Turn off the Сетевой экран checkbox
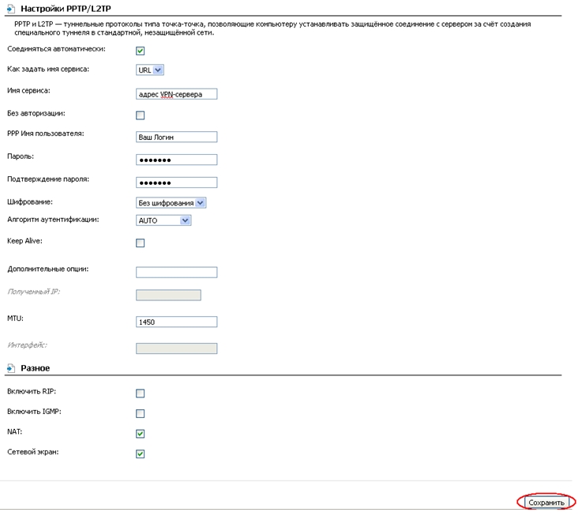The height and width of the screenshot is (516, 578). pyautogui.click(x=141, y=454)
